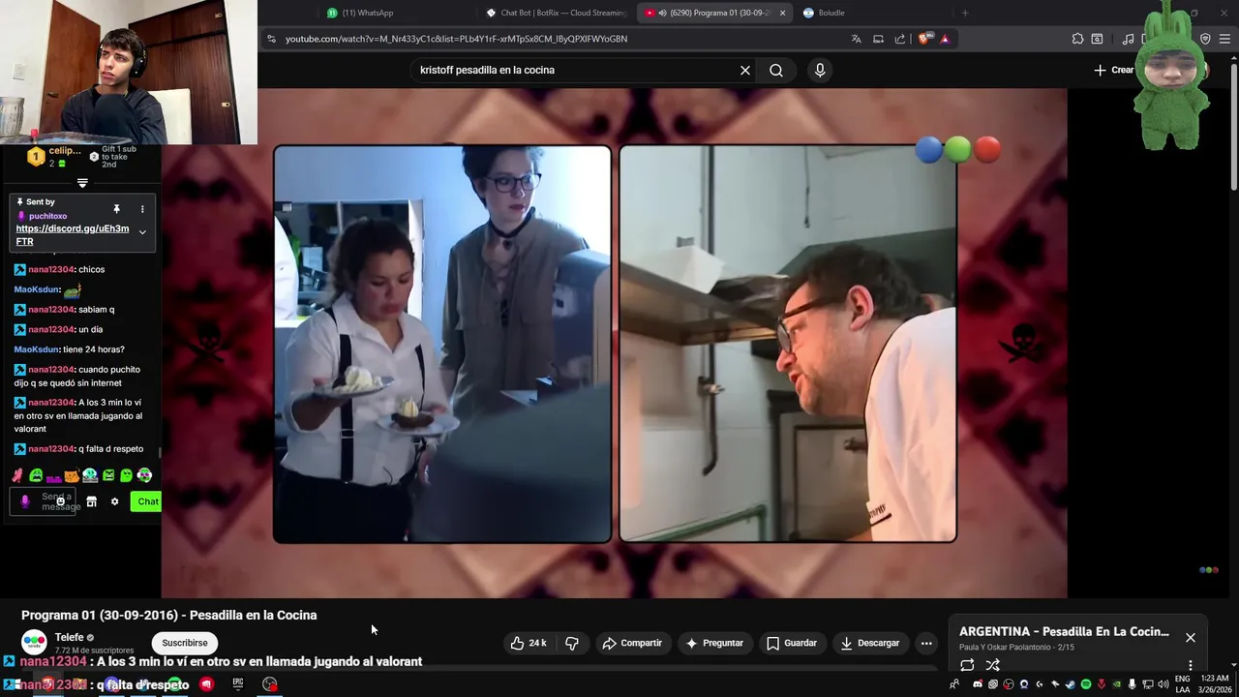This screenshot has width=1239, height=697.
Task: Open the Telefe channel avatar
Action: 34,643
